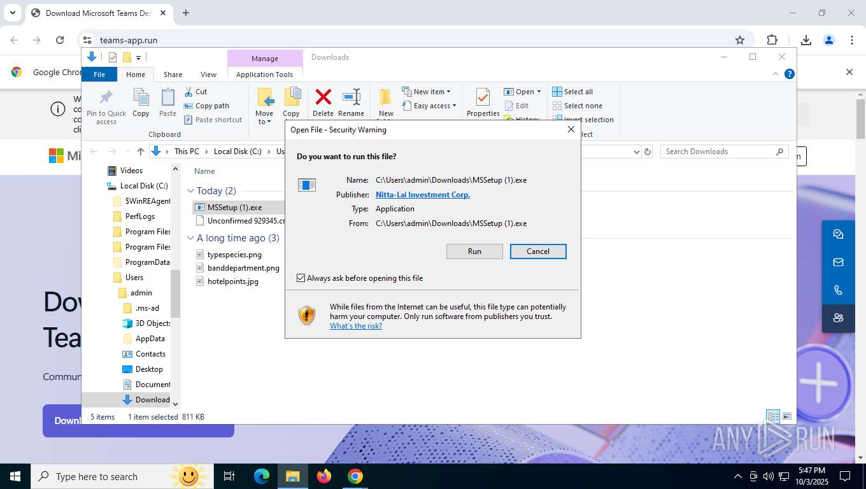This screenshot has height=489, width=866.
Task: Collapse the Today (2) file group
Action: (190, 191)
